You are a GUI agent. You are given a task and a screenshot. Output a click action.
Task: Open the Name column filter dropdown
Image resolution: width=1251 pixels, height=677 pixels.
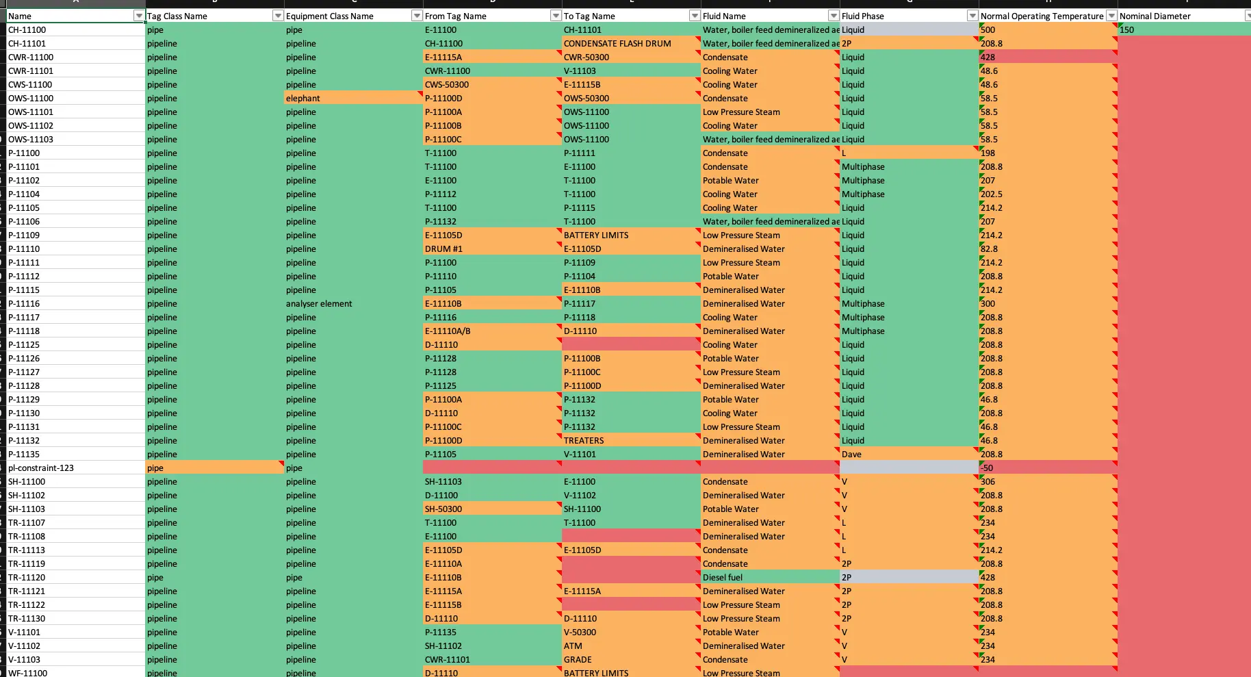pos(139,16)
